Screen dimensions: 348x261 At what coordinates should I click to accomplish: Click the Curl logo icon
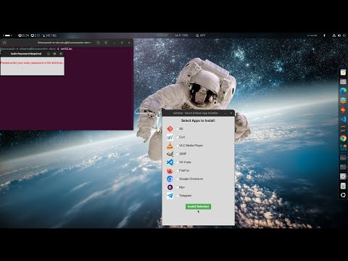point(170,137)
